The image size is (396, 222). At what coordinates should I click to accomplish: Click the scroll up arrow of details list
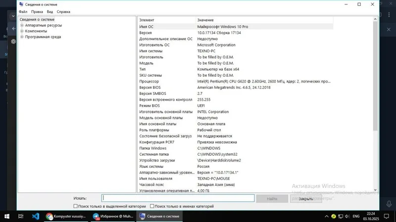[375, 19]
